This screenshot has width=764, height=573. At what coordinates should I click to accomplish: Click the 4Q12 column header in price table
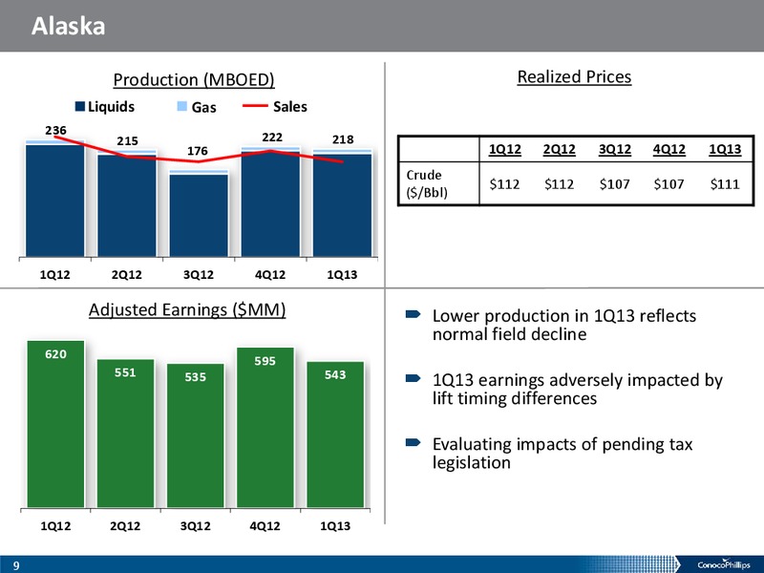pos(669,149)
